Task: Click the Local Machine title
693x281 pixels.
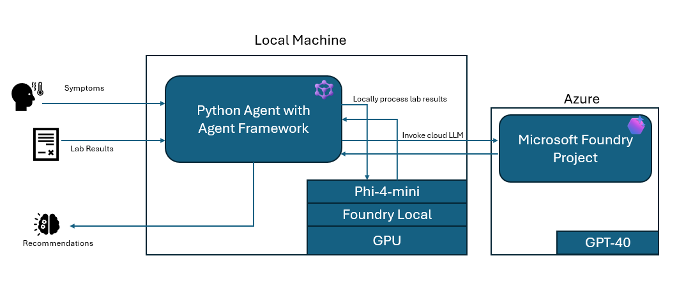Action: click(300, 40)
